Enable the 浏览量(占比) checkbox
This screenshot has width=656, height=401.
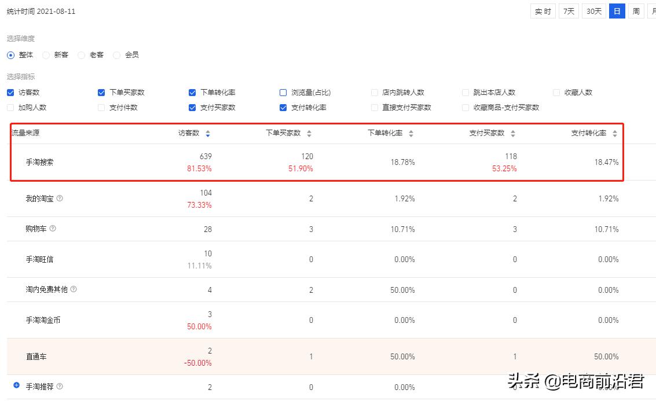(x=283, y=92)
